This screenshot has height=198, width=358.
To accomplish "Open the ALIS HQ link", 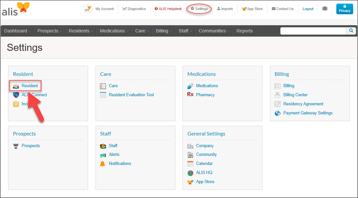I will 204,173.
